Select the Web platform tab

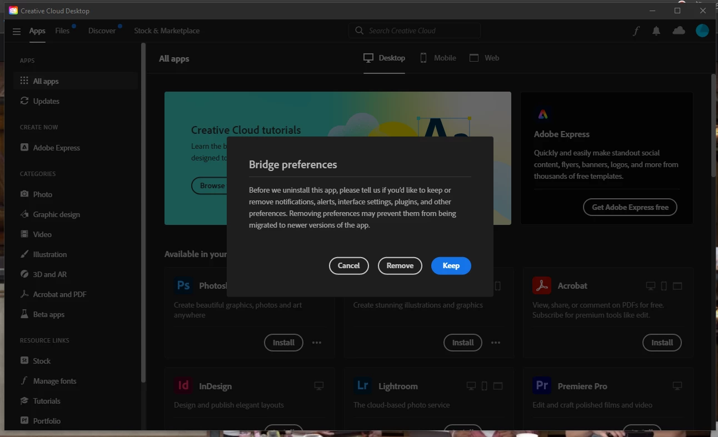(484, 58)
